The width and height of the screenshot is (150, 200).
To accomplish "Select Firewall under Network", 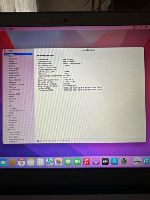I will [x=12, y=118].
